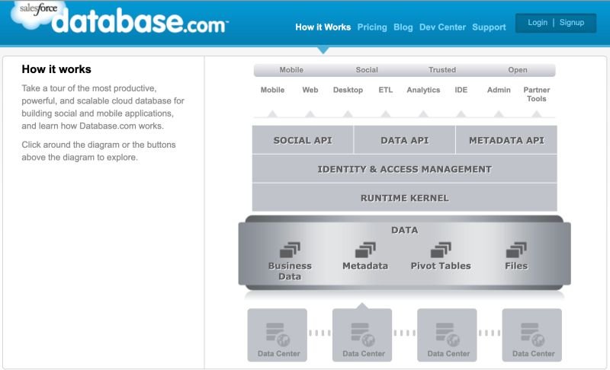The image size is (610, 370).
Task: Open the Pricing page
Action: pyautogui.click(x=372, y=27)
